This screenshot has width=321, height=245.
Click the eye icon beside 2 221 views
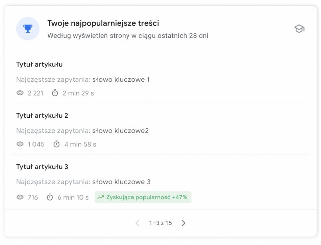coord(20,93)
